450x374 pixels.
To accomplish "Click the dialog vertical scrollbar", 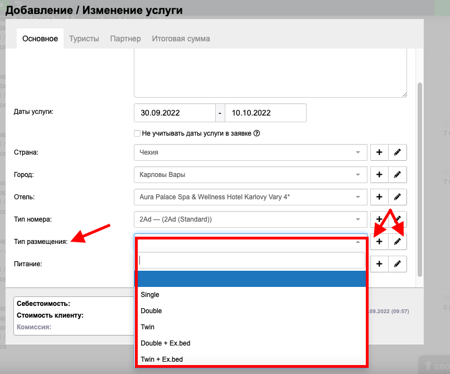I will [420, 180].
